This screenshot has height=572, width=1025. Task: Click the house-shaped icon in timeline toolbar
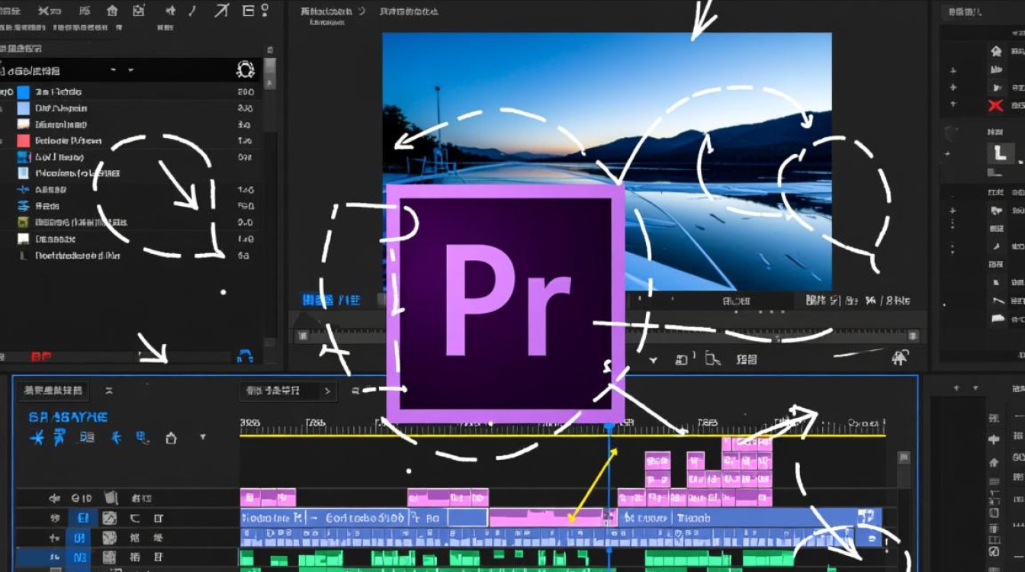[171, 438]
